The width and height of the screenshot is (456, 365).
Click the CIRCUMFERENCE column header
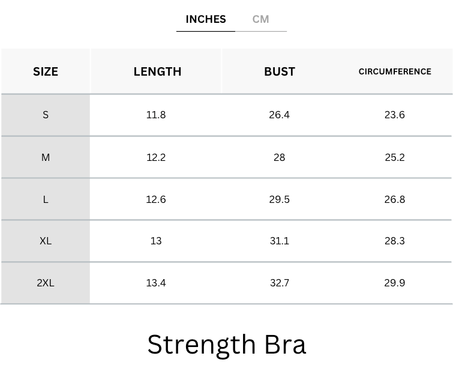point(395,71)
